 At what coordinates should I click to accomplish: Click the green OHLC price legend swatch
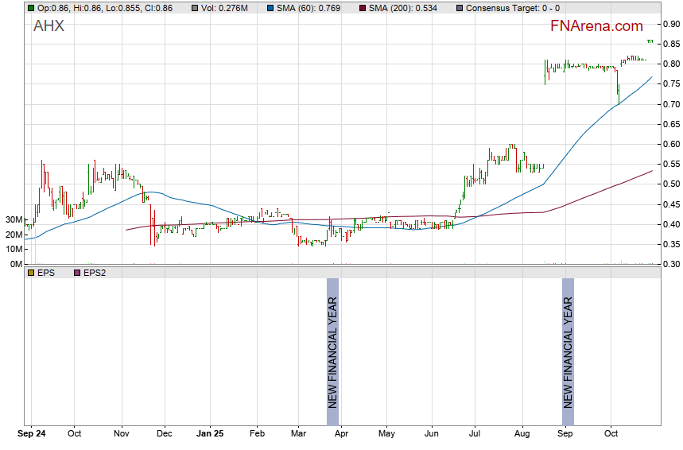(30, 8)
